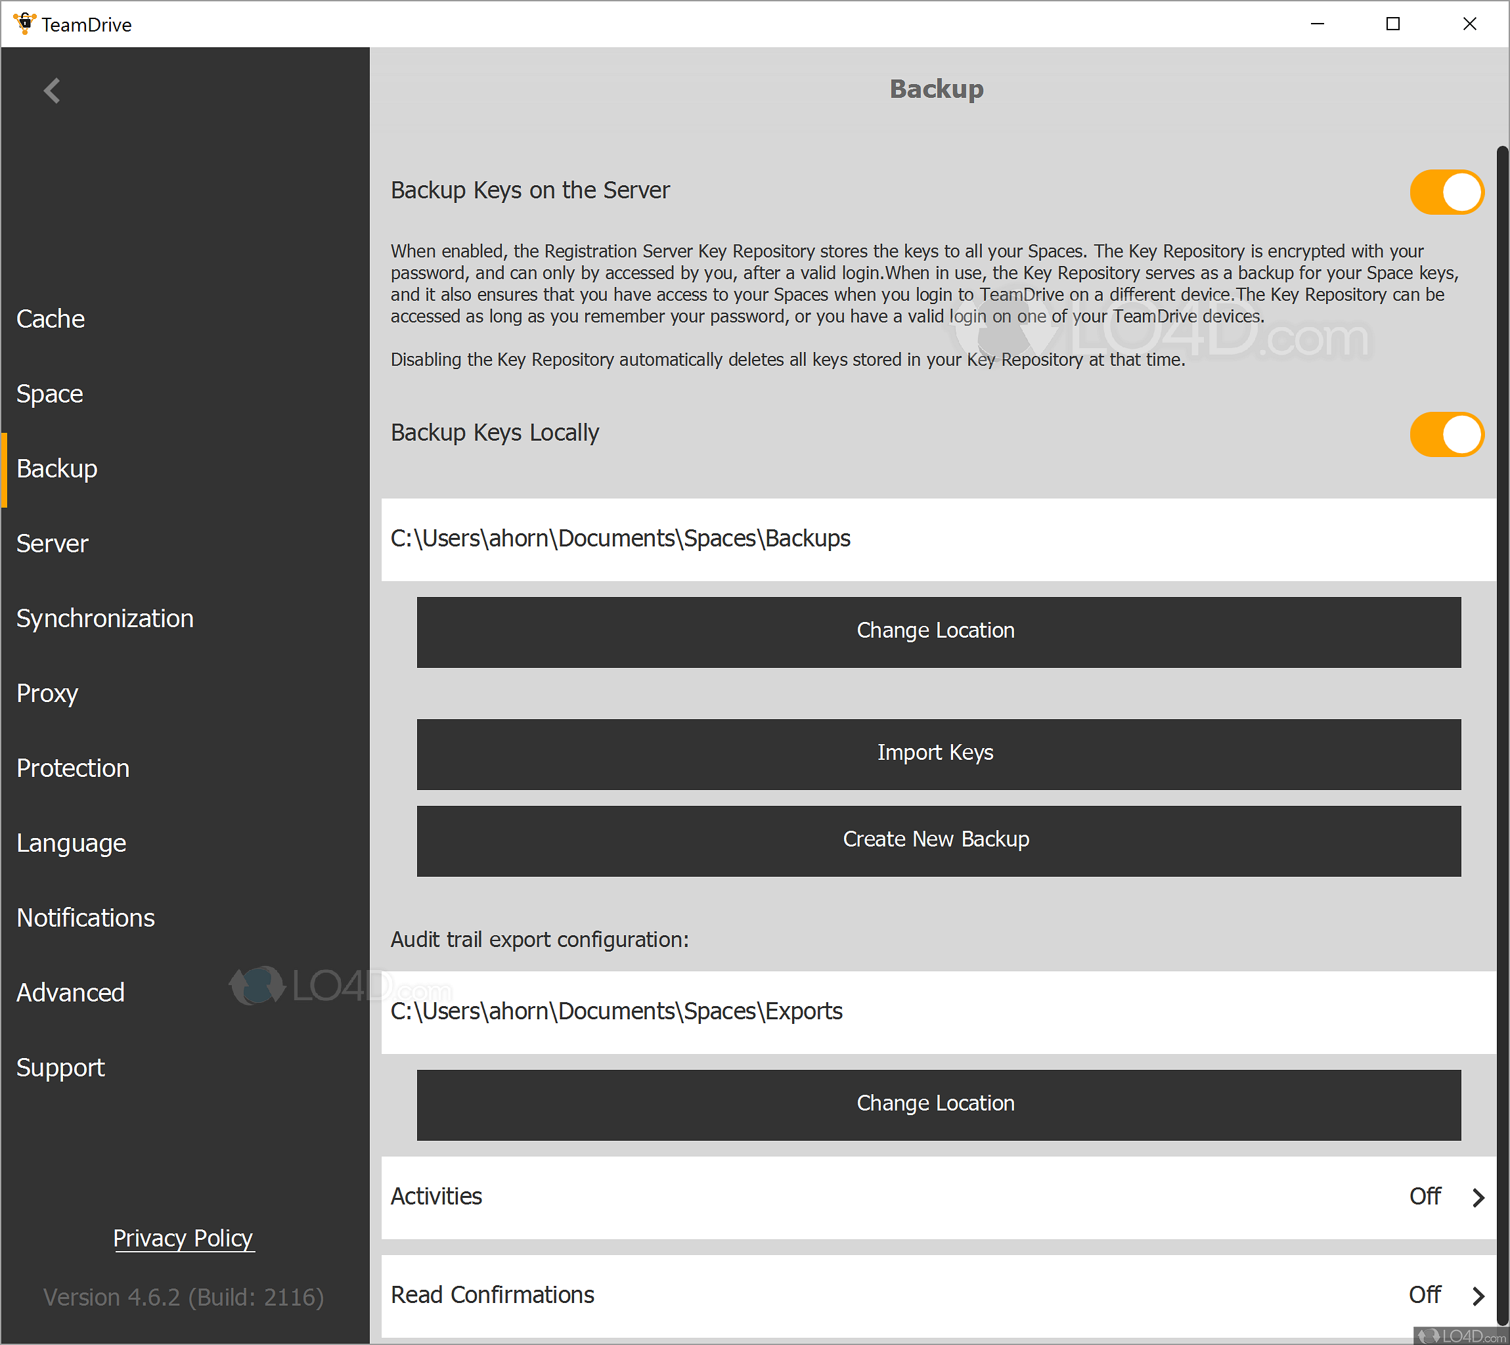Select the Proxy settings section
1510x1345 pixels.
click(47, 694)
